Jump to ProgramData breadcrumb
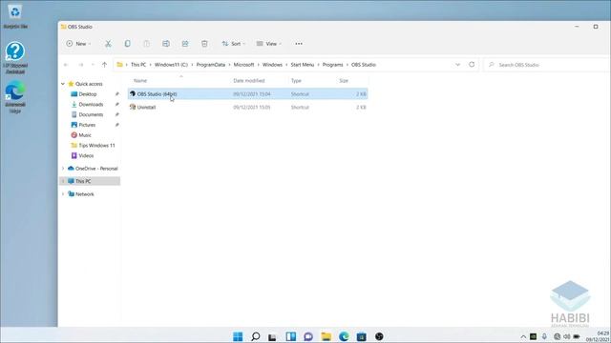This screenshot has height=343, width=611. point(211,65)
